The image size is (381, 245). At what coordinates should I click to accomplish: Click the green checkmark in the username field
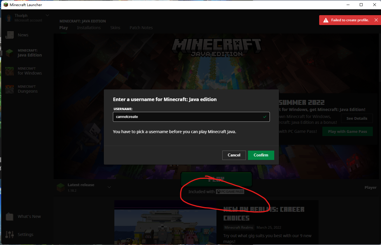coord(265,117)
